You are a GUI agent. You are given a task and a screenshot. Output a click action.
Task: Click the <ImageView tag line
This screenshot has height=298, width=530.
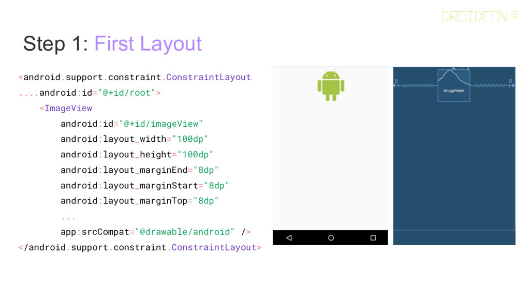[66, 109]
